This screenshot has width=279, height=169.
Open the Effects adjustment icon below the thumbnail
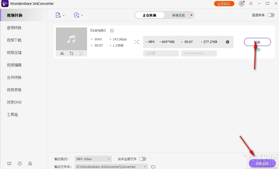pos(81,53)
